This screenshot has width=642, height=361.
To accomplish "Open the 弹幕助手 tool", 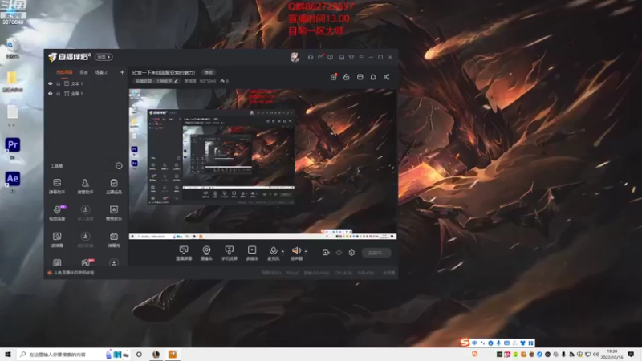I will [x=57, y=186].
